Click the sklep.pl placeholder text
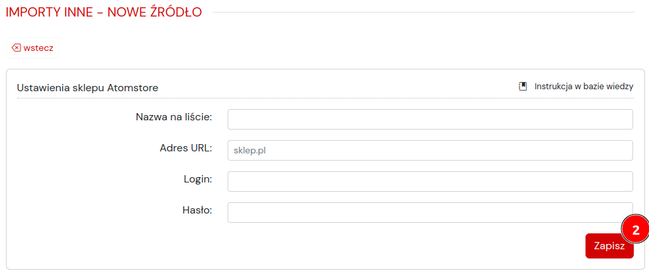 click(249, 150)
